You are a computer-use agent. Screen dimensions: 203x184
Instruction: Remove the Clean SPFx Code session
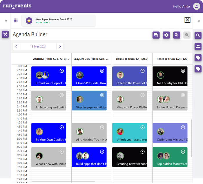click(102, 71)
